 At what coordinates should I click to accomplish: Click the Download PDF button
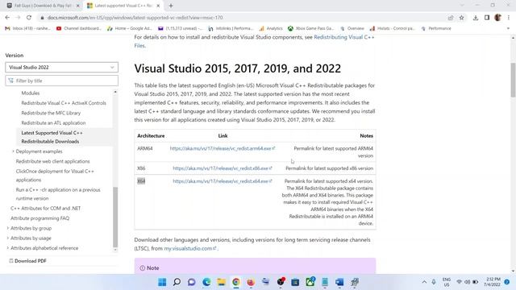(x=27, y=261)
